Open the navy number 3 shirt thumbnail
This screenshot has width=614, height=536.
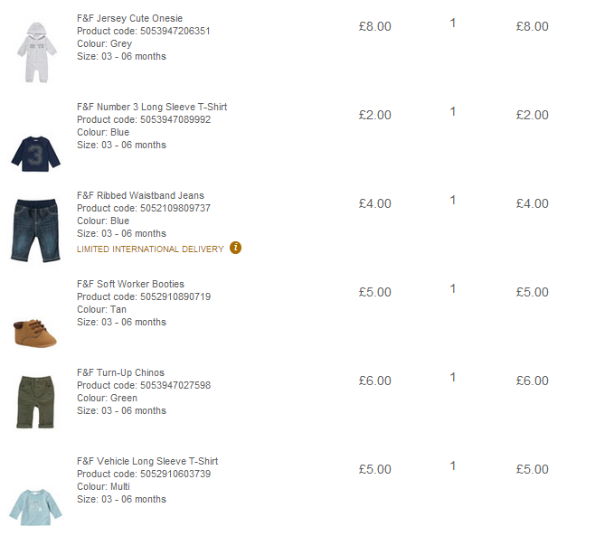[35, 154]
